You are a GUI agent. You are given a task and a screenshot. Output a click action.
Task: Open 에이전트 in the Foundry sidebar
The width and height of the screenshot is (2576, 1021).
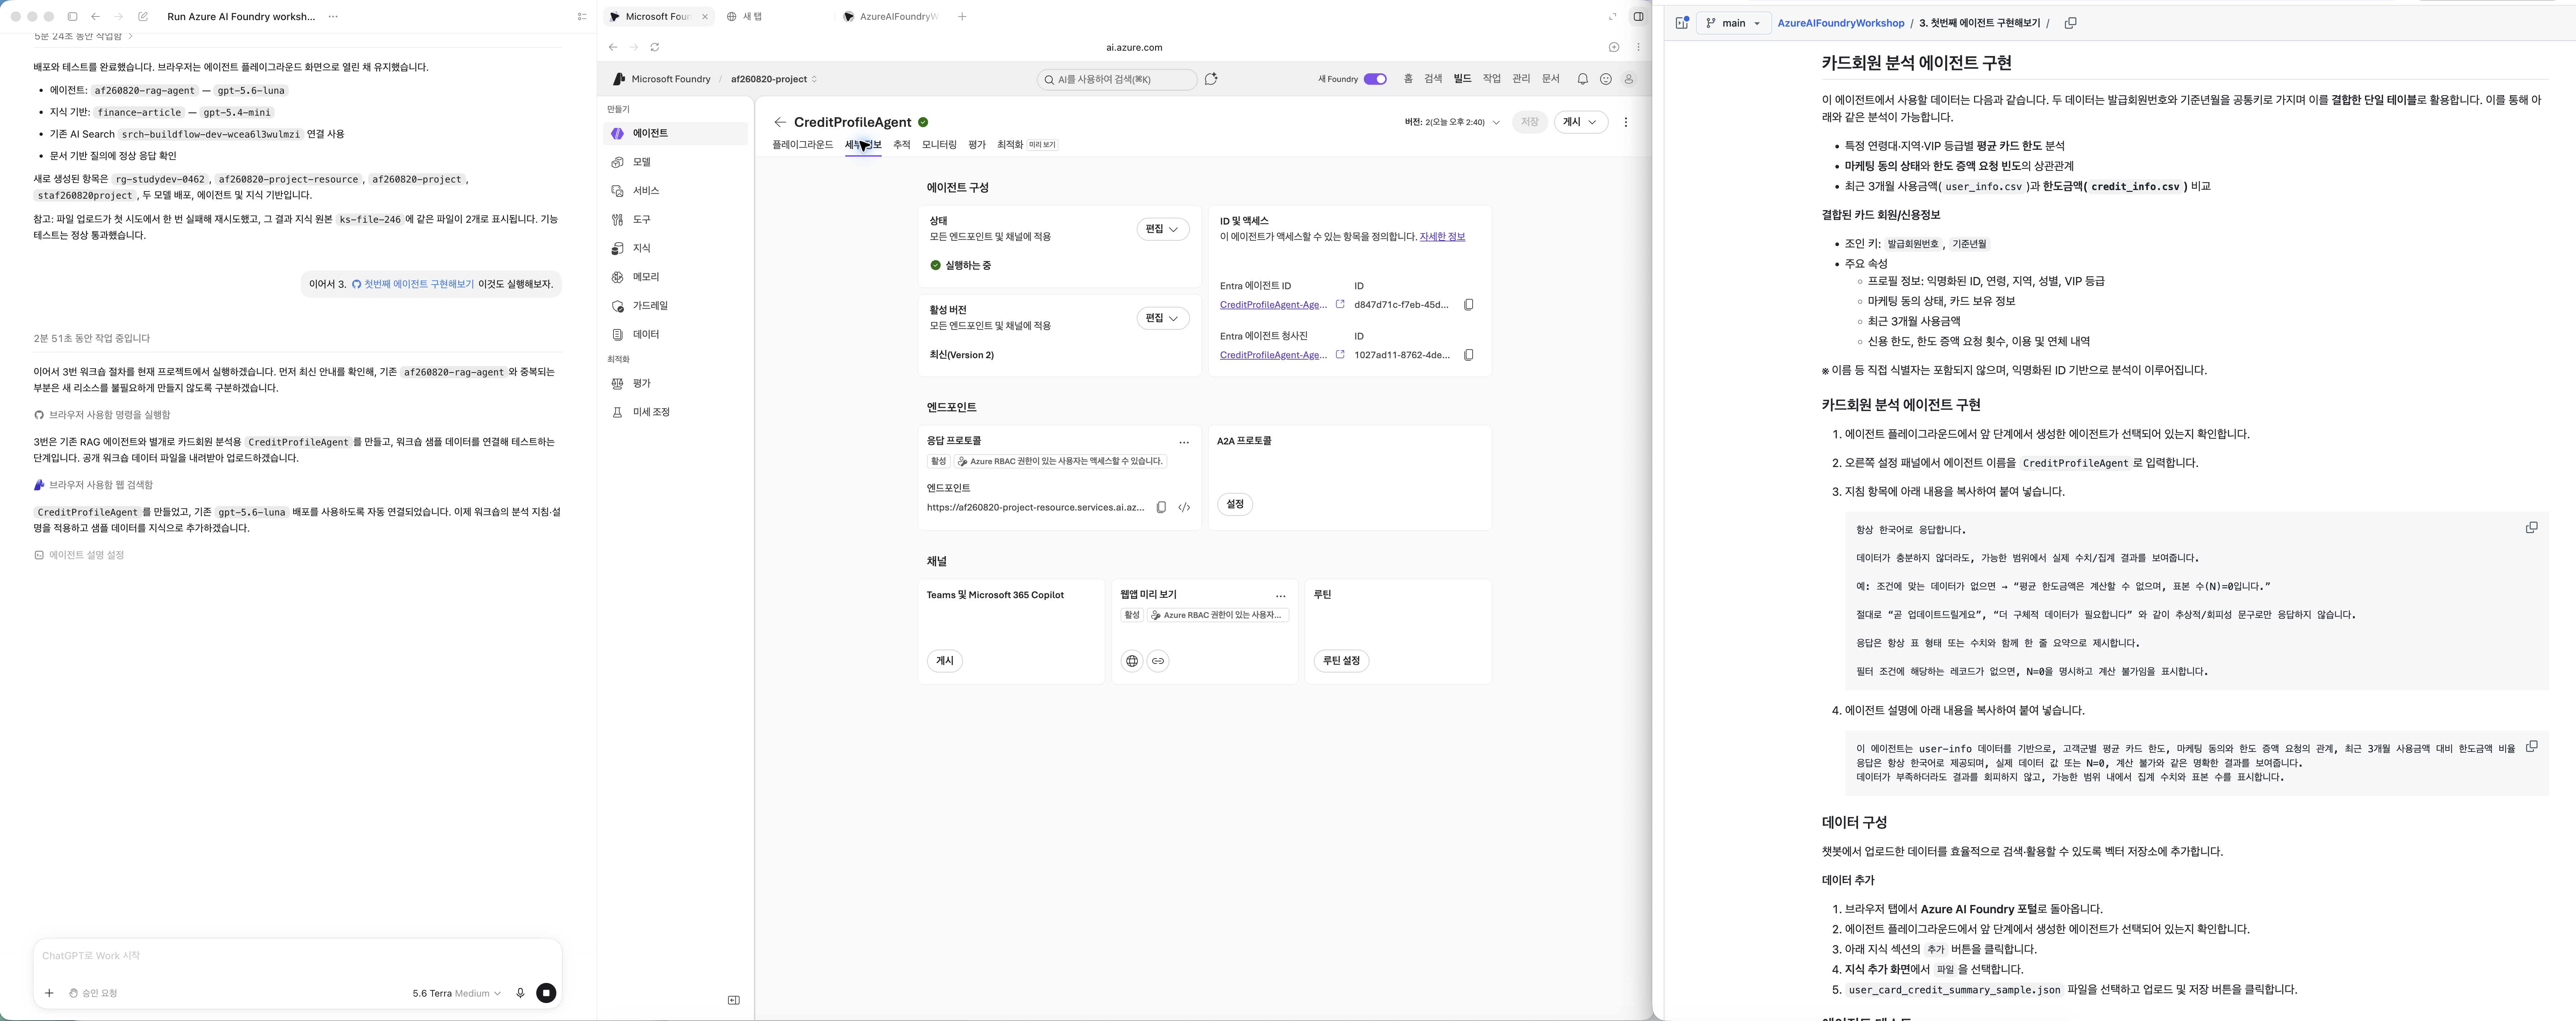click(675, 133)
